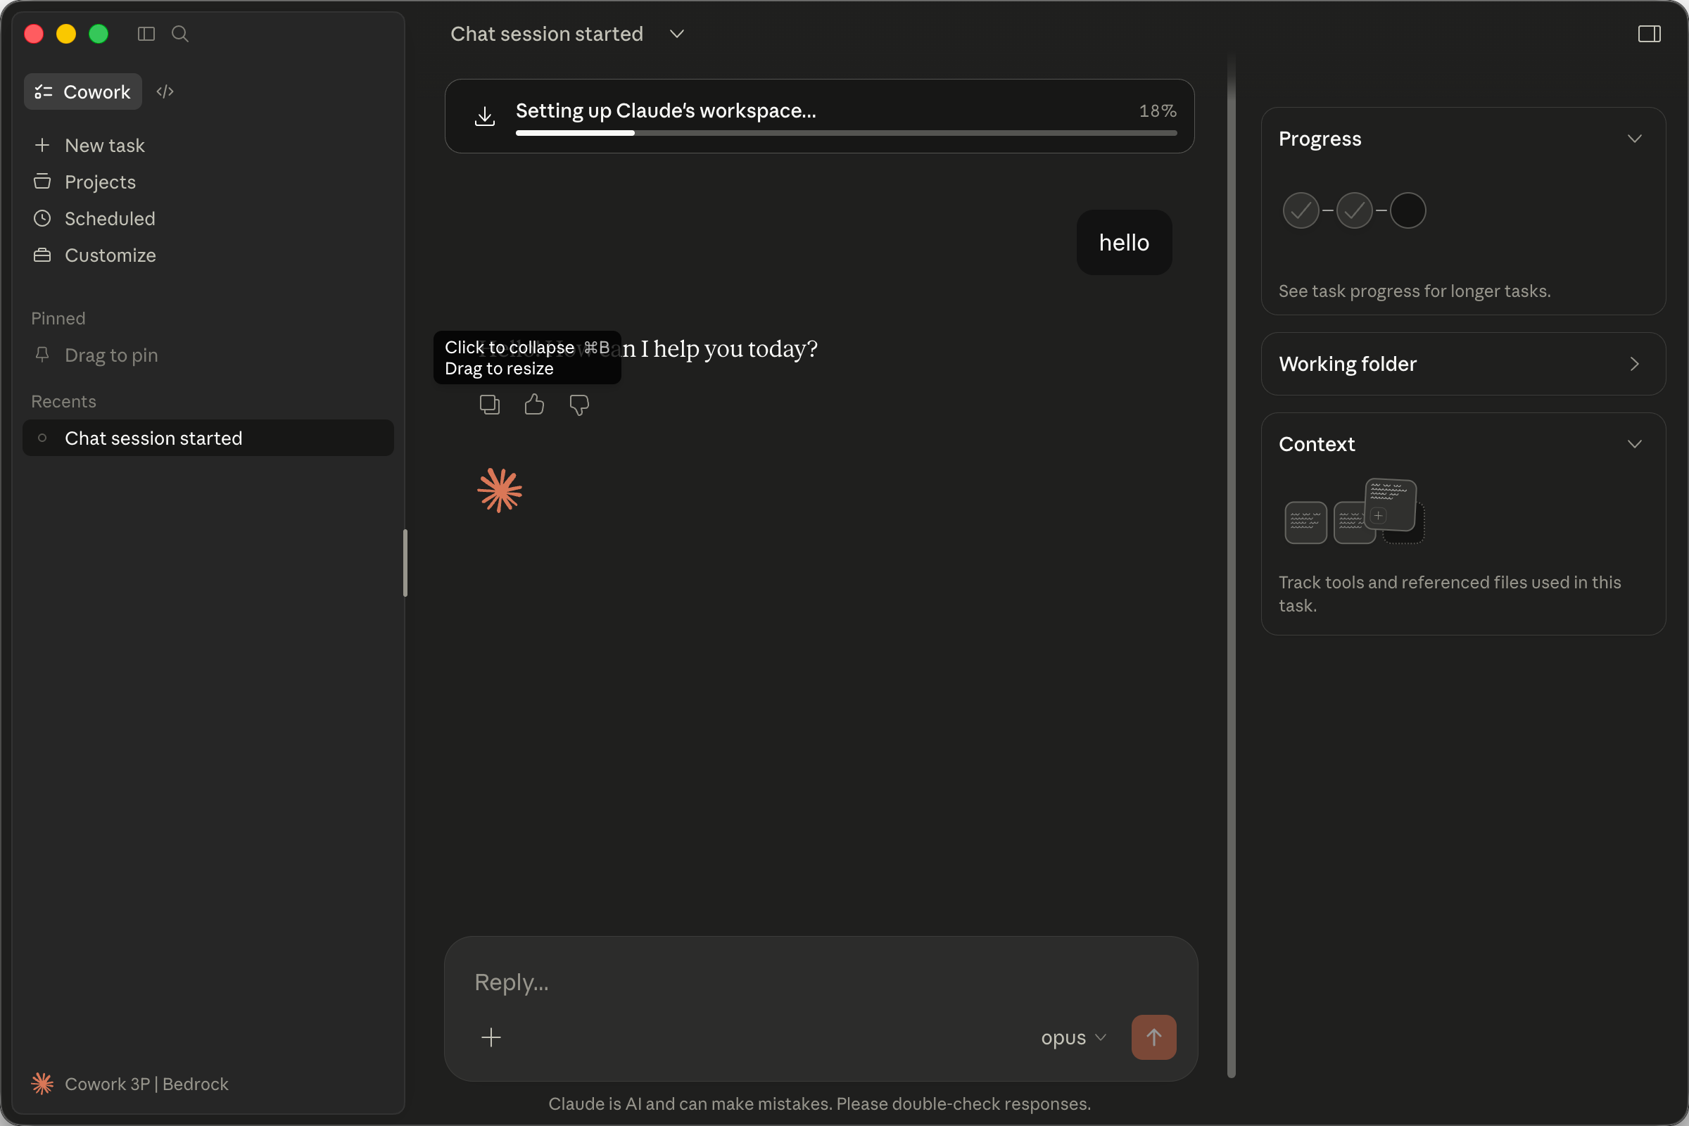1689x1126 pixels.
Task: Send the message with the arrow button
Action: coord(1153,1037)
